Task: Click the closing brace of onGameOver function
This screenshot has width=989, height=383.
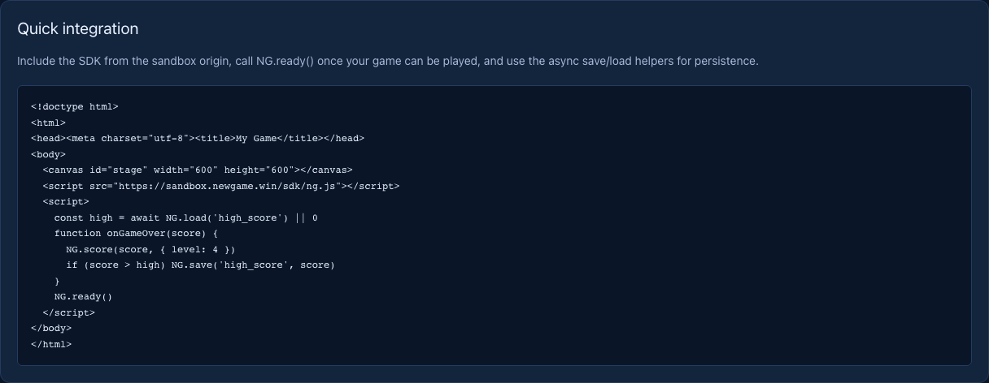Action: point(57,281)
